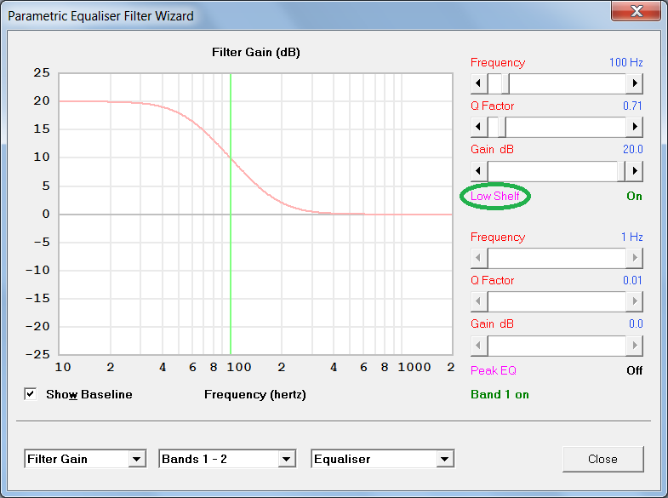Click left arrow of Band 2 Q Factor slider
668x498 pixels.
tap(479, 301)
